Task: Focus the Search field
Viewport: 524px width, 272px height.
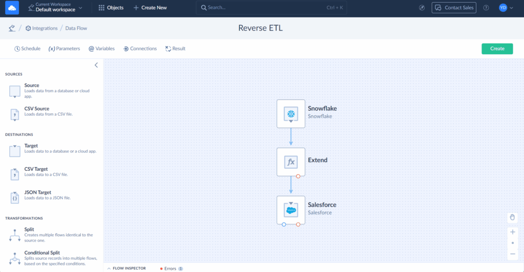Action: [271, 7]
